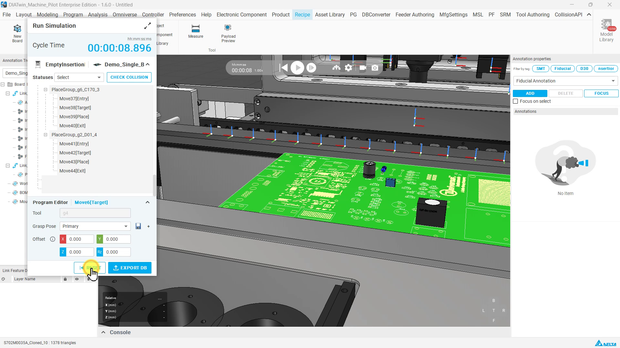This screenshot has height=348, width=620.
Task: Select Move43[Place] in the move tree
Action: (x=74, y=162)
